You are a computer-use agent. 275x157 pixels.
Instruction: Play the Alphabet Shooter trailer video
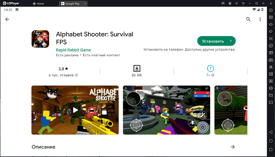[75, 110]
